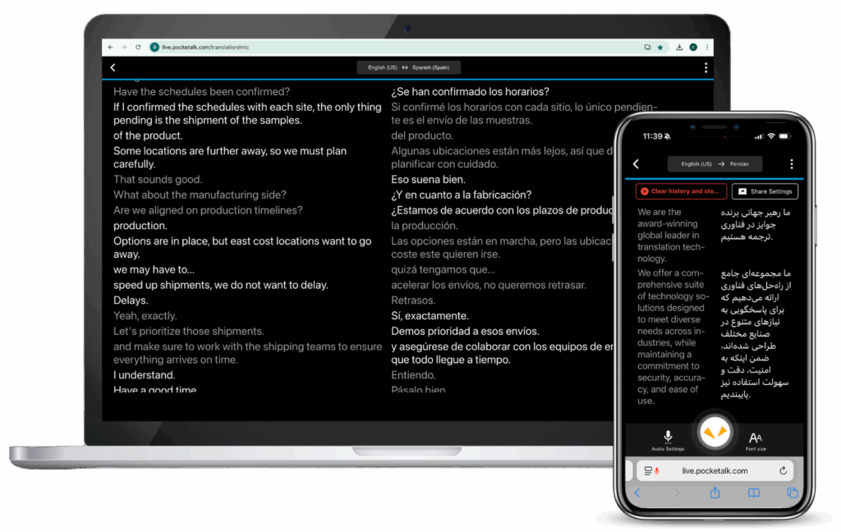
Task: Open English (US) to Spanish language selector
Action: (408, 68)
